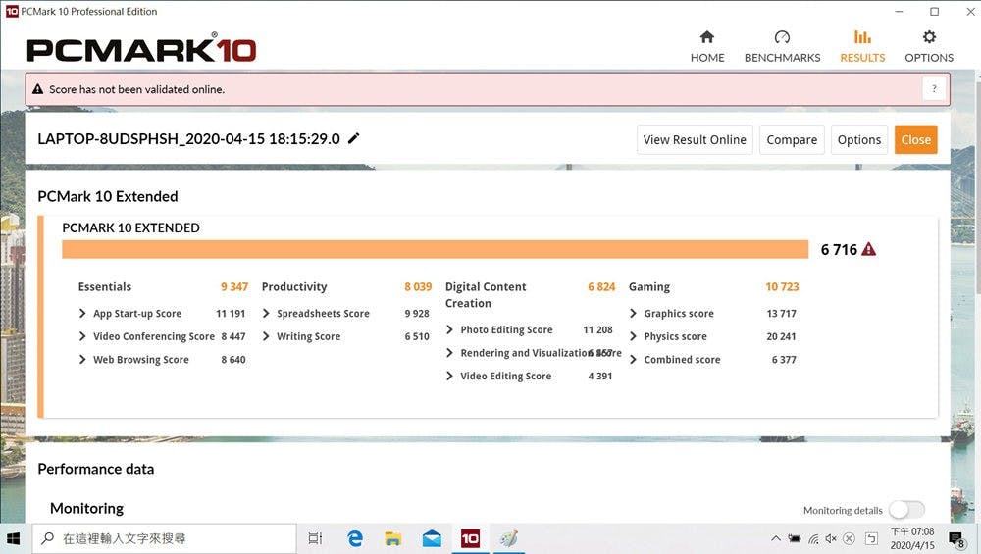Screen dimensions: 981x554
Task: Open the result Options button
Action: (859, 140)
